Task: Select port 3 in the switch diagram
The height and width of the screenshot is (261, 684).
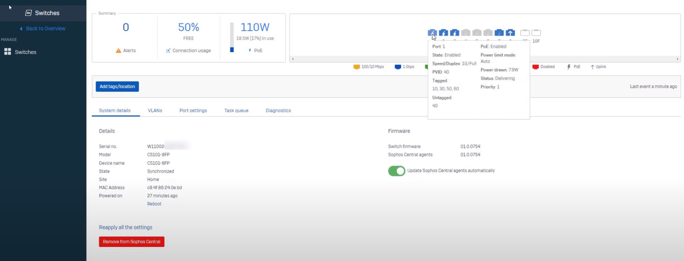Action: [x=454, y=33]
